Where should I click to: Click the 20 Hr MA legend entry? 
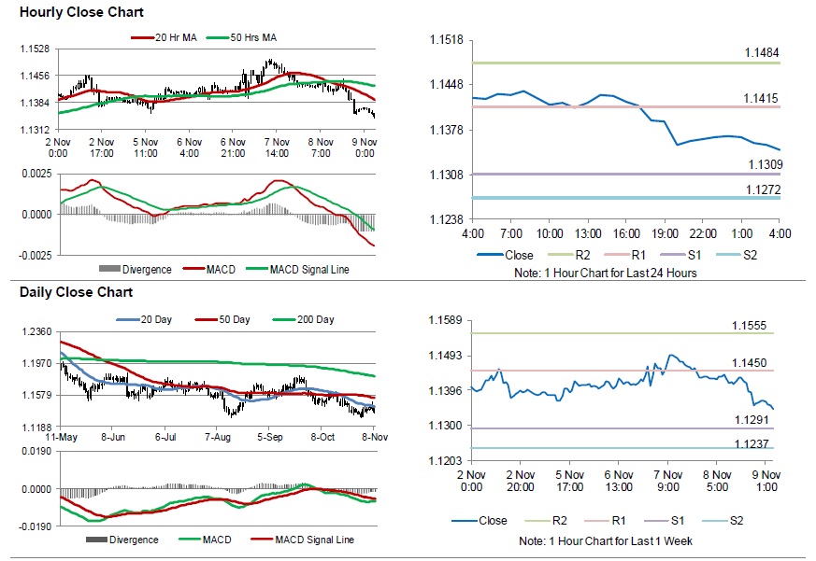pyautogui.click(x=164, y=37)
